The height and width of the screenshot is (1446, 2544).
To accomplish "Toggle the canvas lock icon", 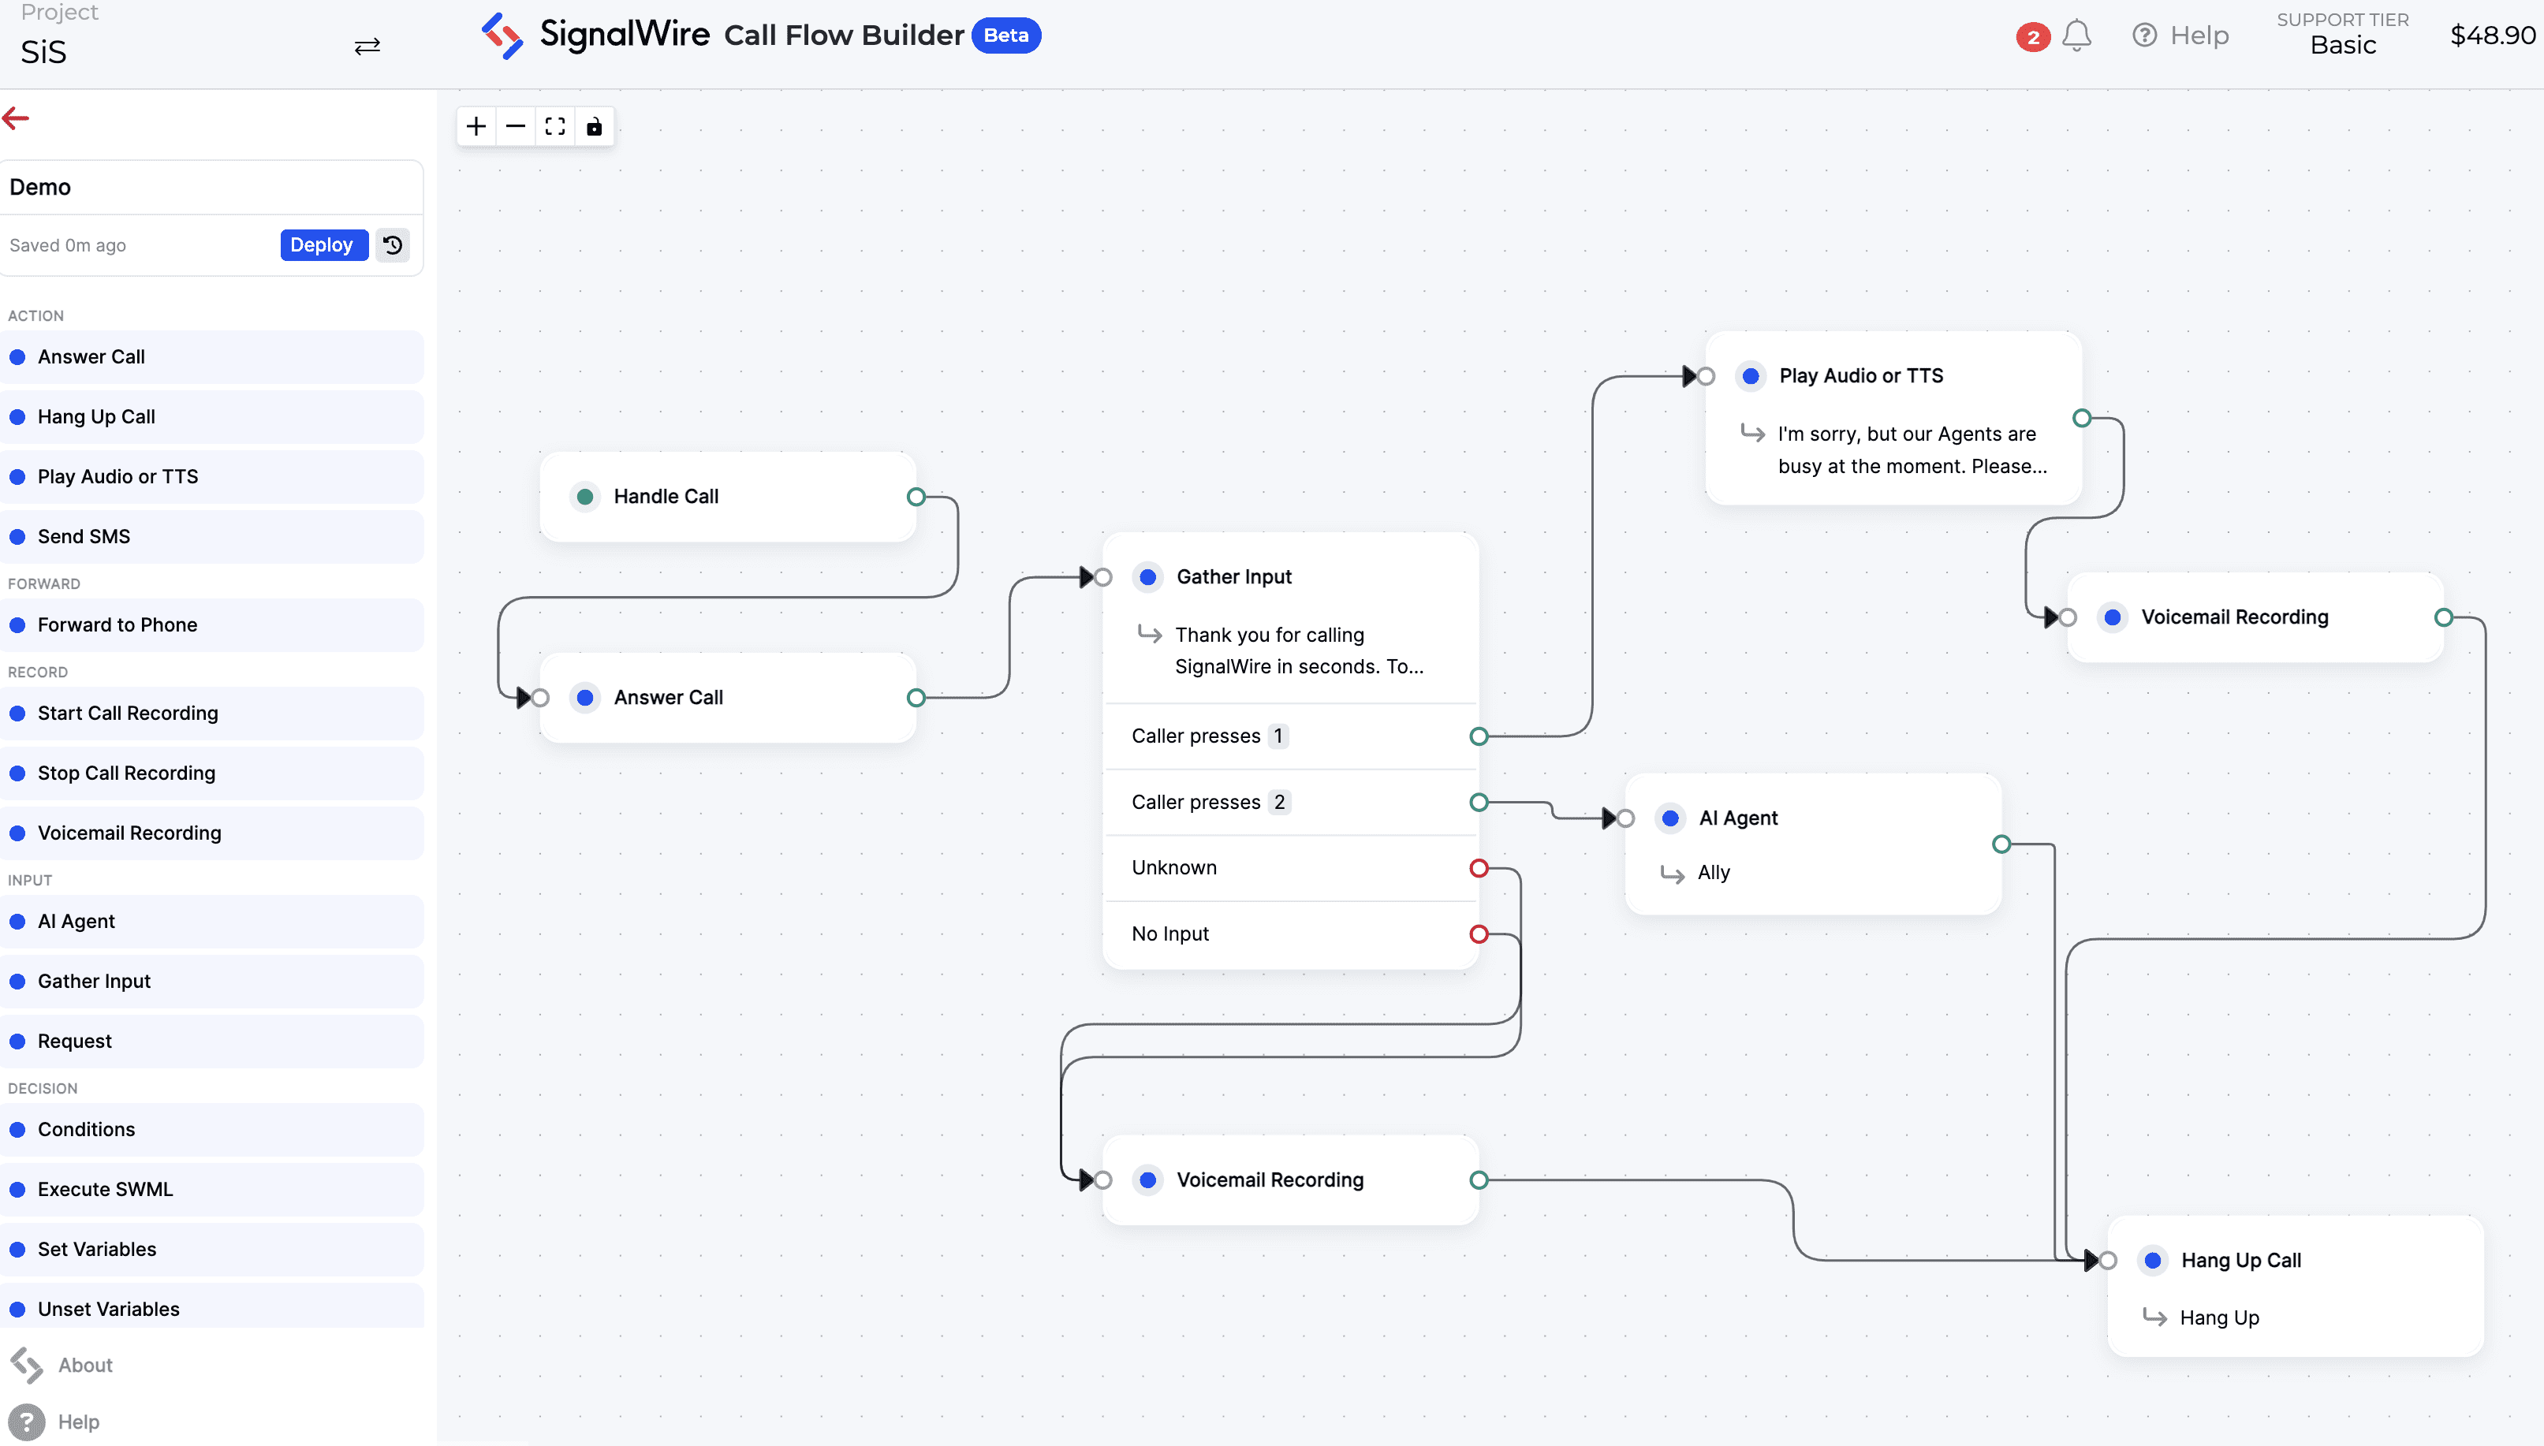I will point(594,126).
